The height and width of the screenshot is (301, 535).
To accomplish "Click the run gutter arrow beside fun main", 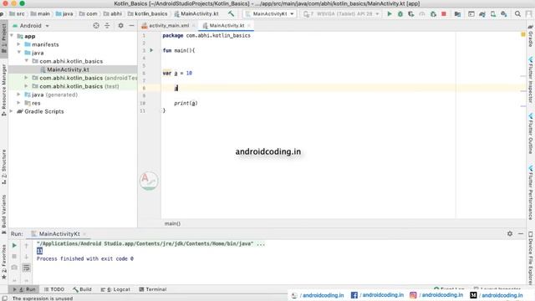I will [x=151, y=50].
